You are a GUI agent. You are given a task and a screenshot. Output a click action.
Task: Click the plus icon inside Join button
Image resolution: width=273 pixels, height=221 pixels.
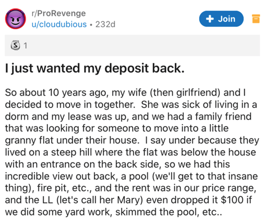click(210, 19)
